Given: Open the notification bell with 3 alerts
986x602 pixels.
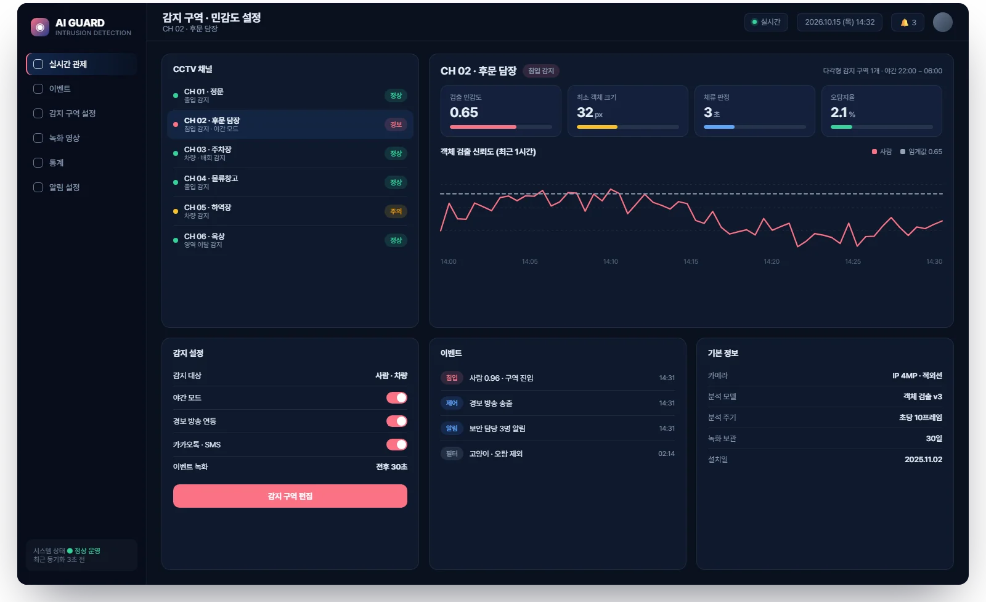Looking at the screenshot, I should [x=908, y=22].
